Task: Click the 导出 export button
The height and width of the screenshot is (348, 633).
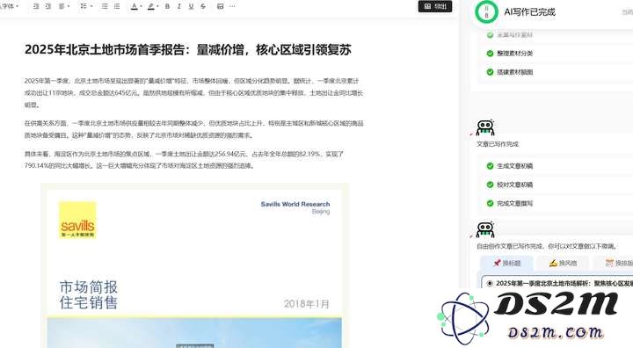Action: 435,6
